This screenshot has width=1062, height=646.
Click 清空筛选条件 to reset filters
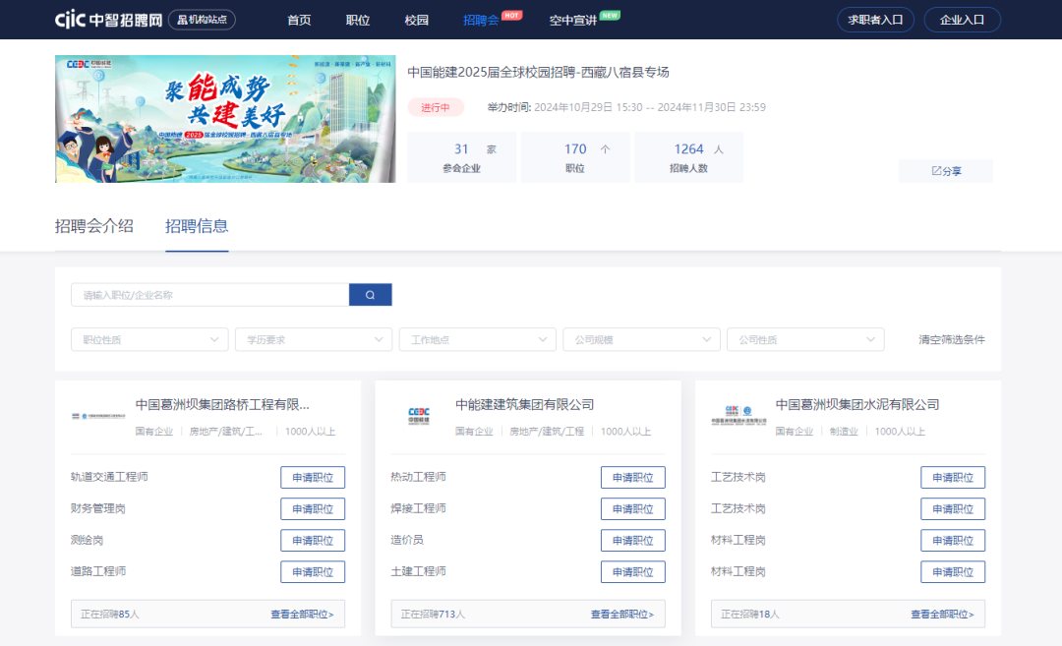(952, 340)
